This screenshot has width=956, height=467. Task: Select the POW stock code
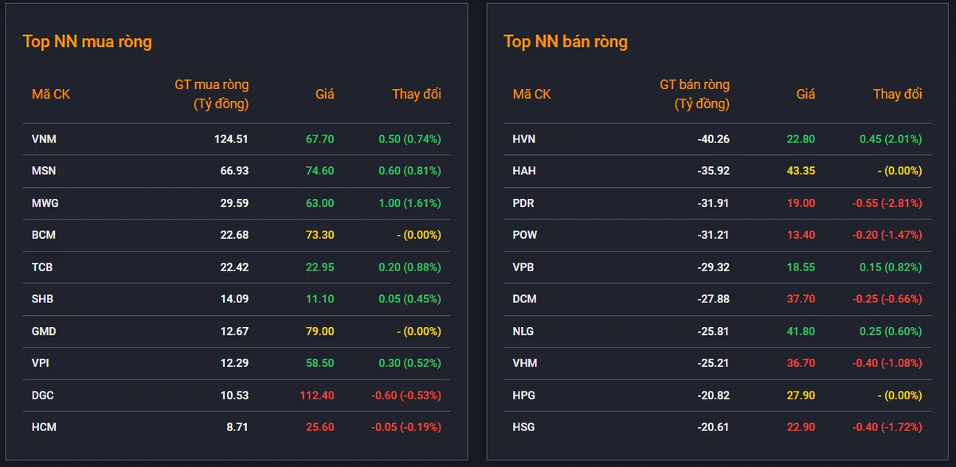525,235
